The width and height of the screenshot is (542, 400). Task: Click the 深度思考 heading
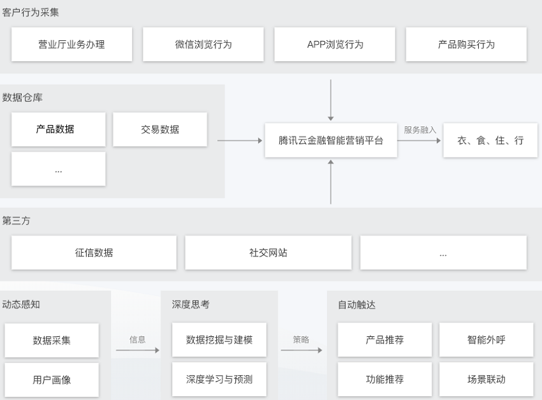[x=191, y=304]
